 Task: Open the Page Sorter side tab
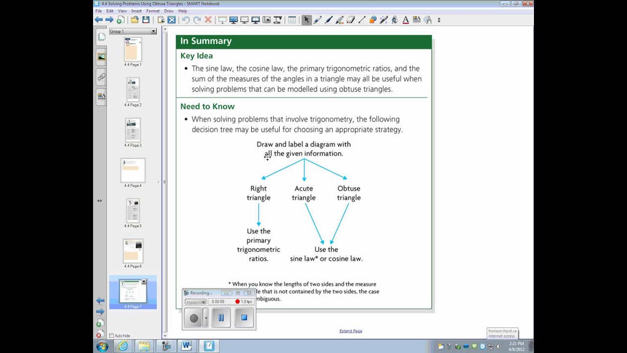click(101, 37)
